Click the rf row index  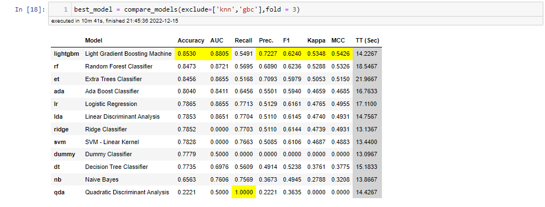56,66
